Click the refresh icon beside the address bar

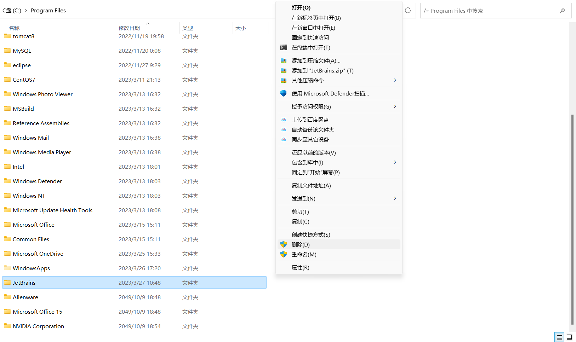tap(408, 10)
